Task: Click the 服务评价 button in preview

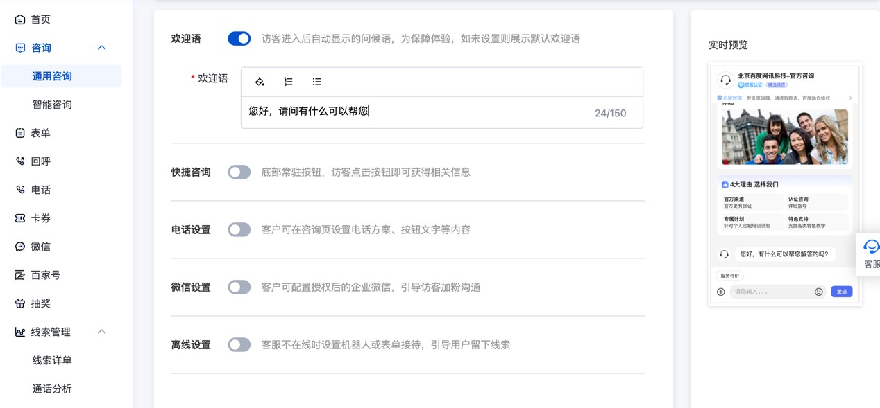Action: click(x=729, y=276)
